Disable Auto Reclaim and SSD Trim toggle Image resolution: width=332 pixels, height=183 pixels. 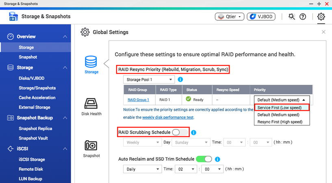click(x=204, y=159)
